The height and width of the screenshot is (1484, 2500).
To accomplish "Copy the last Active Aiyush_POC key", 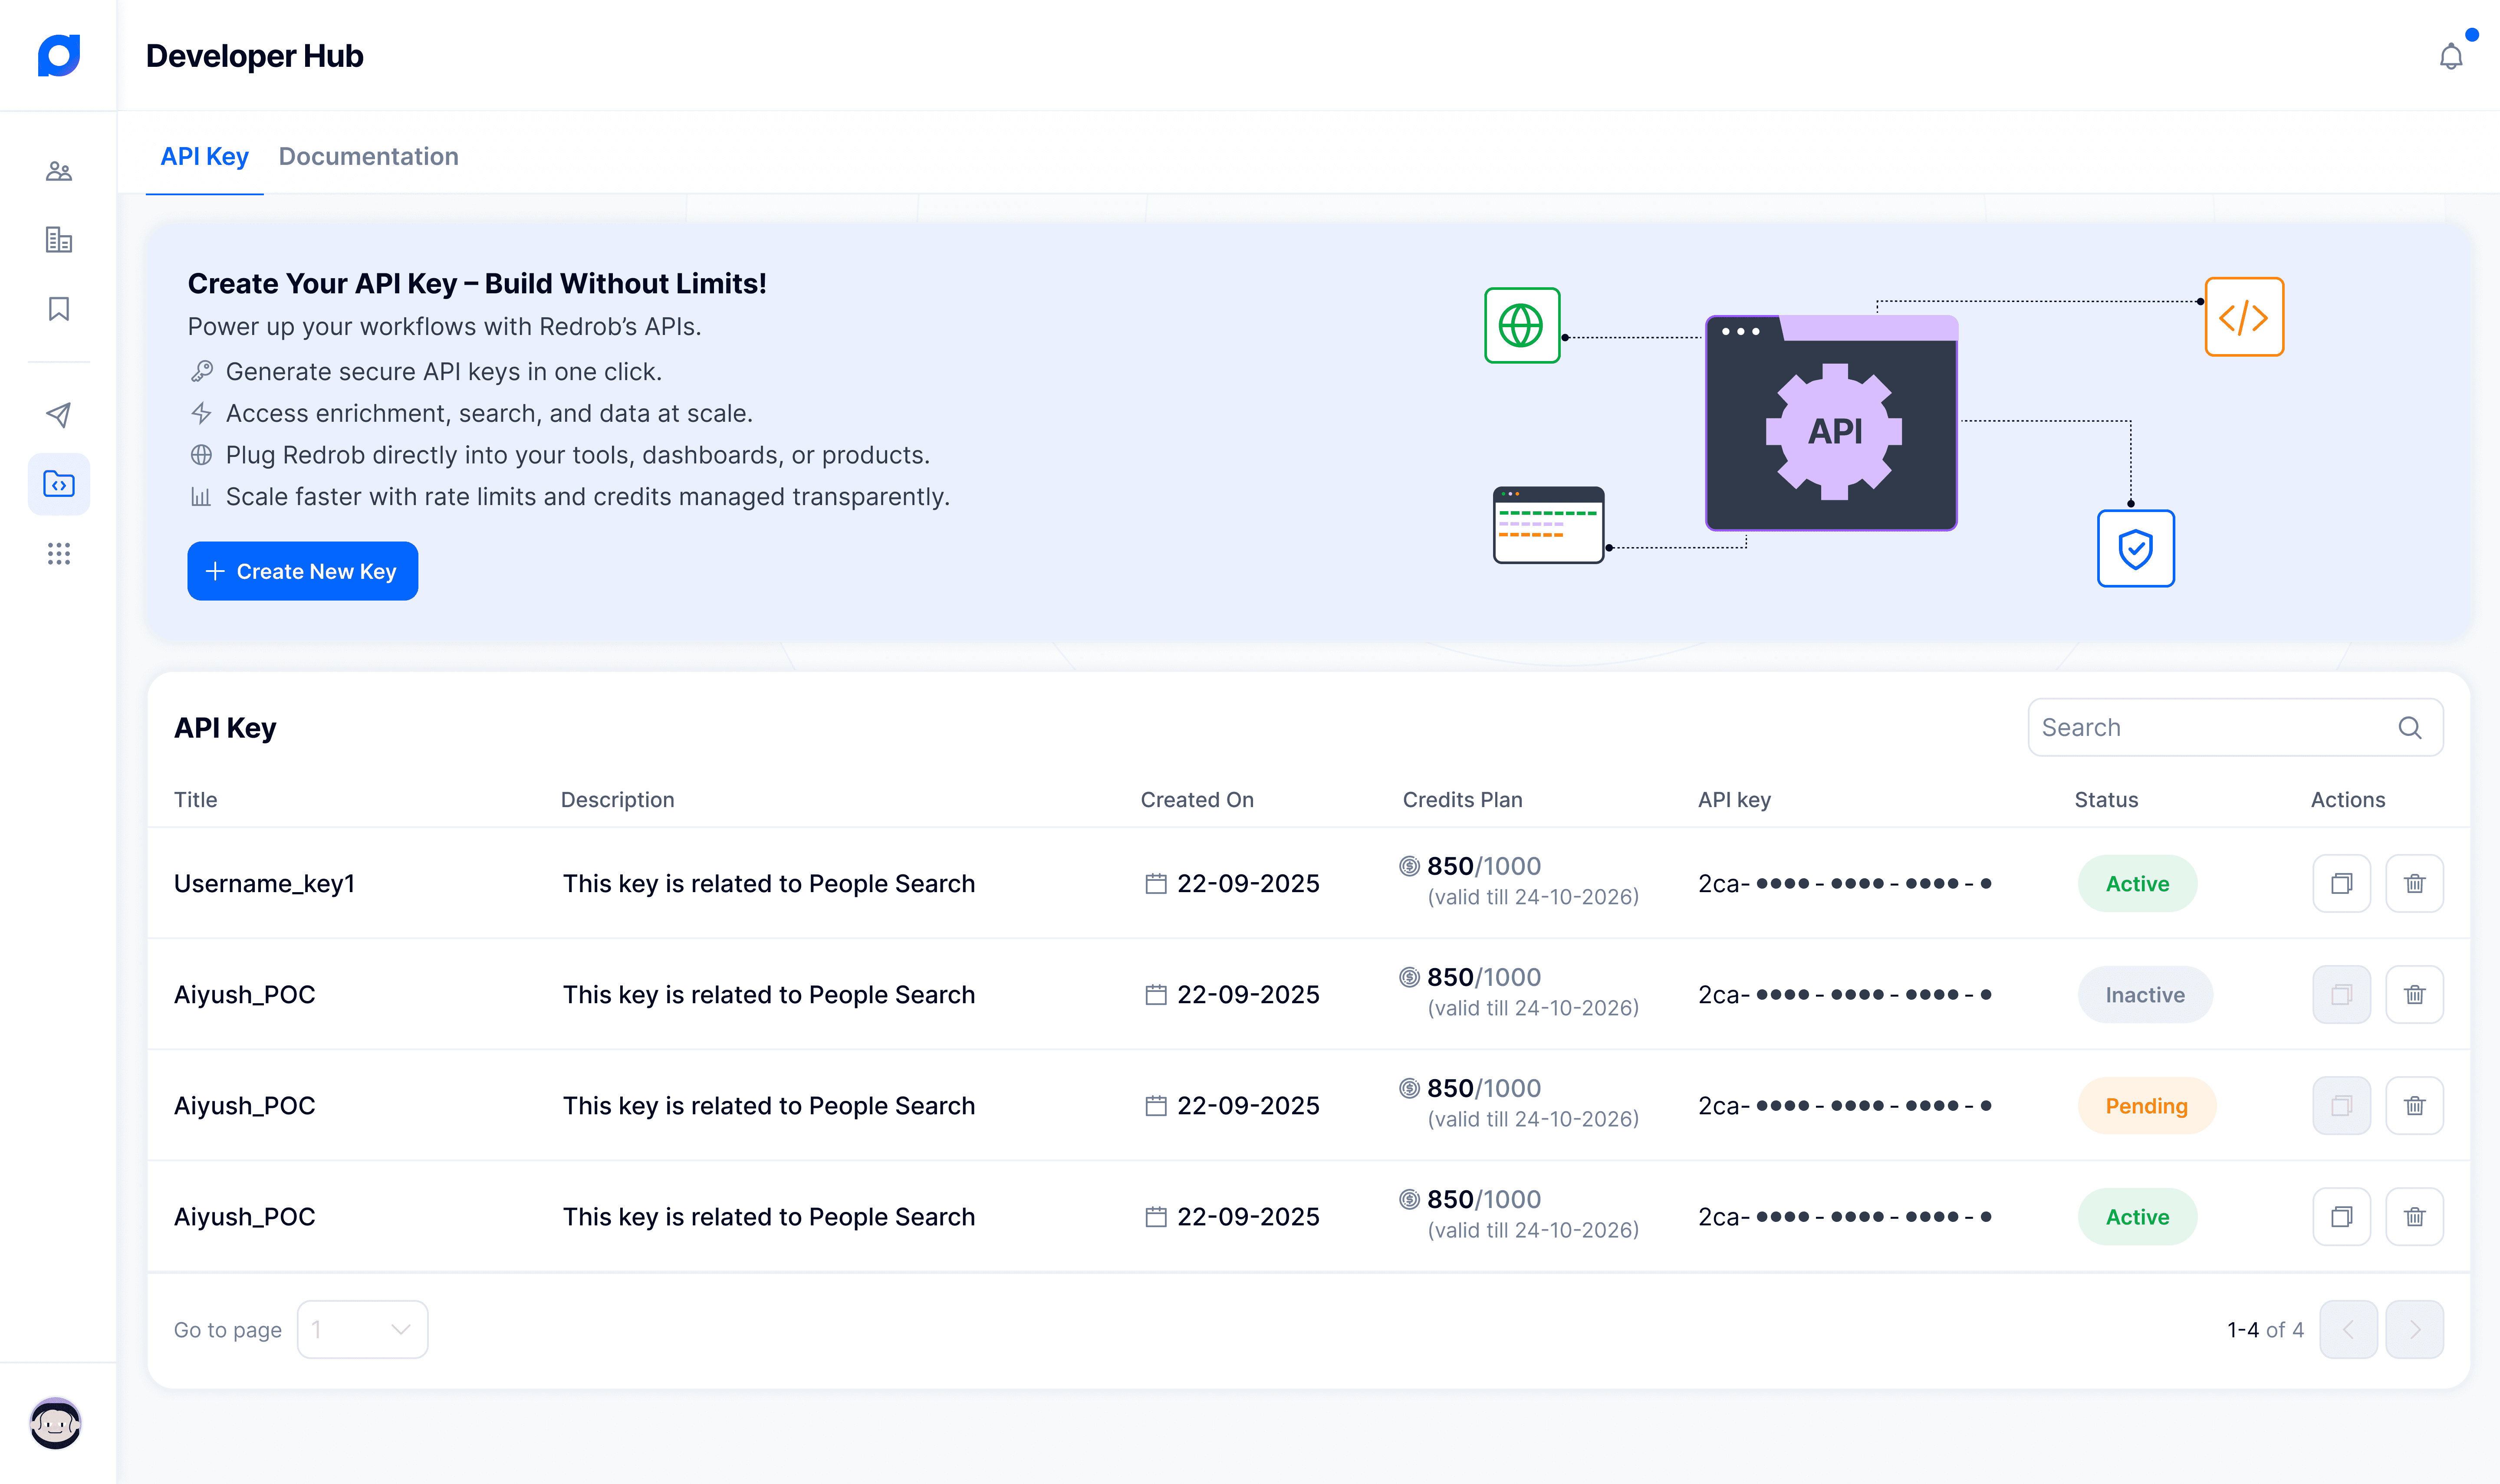I will pos(2341,1216).
